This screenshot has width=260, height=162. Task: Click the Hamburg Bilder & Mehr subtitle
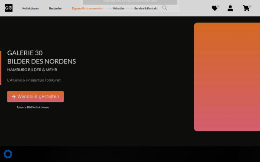pos(32,70)
